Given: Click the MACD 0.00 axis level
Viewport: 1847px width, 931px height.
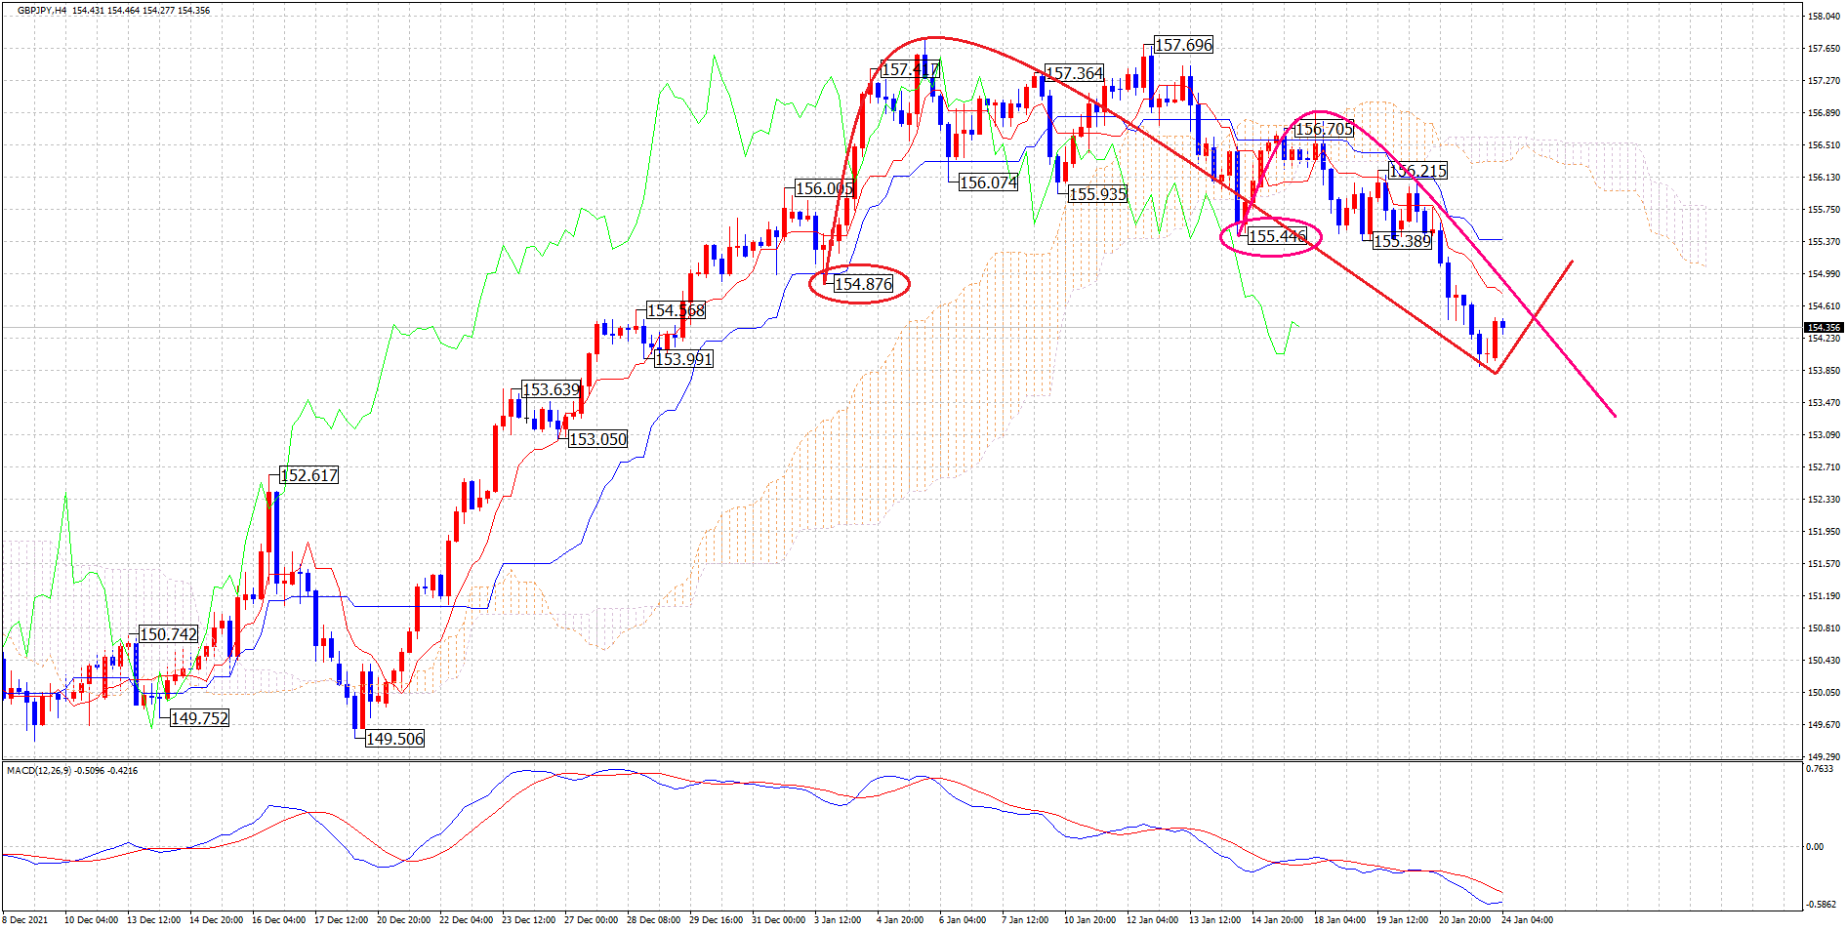Looking at the screenshot, I should click(1815, 846).
